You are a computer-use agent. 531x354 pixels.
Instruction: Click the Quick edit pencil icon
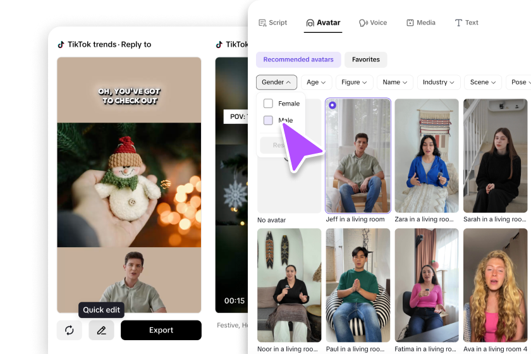102,330
